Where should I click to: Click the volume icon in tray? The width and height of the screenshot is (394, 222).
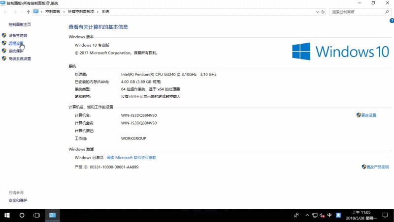(x=322, y=215)
